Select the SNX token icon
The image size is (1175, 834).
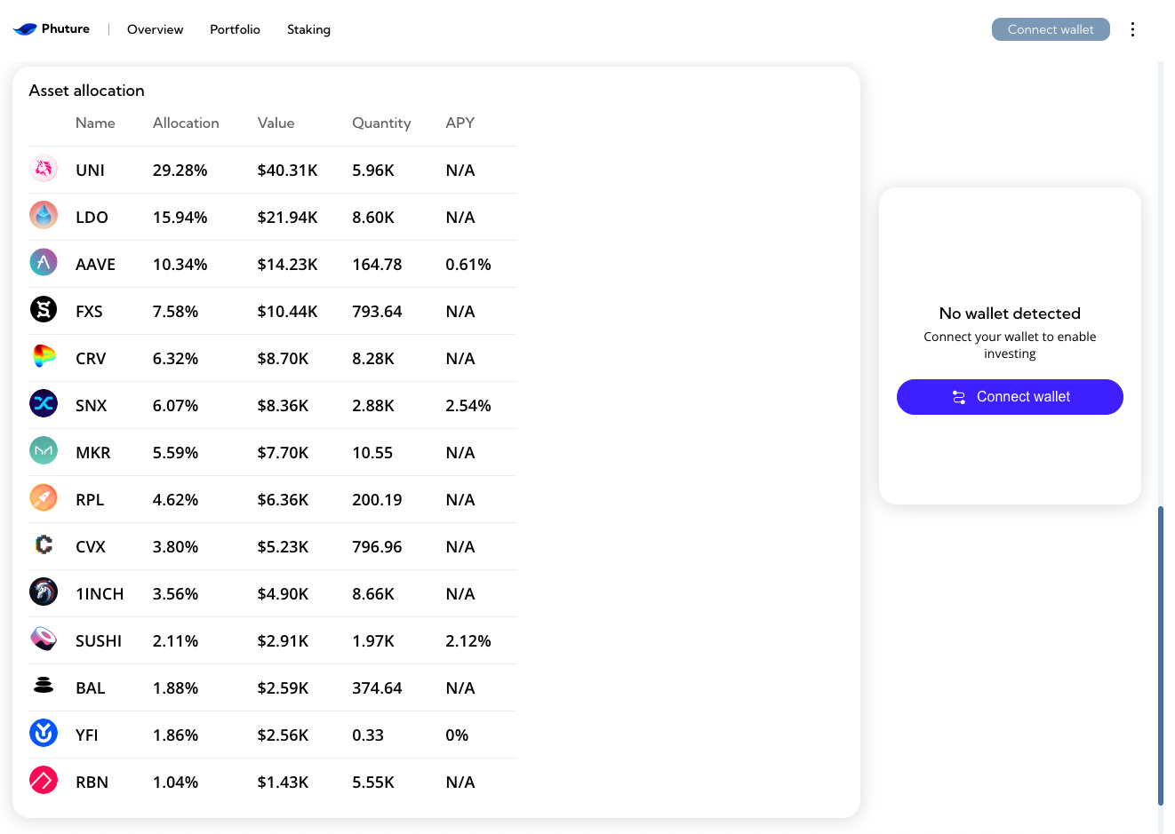point(44,403)
